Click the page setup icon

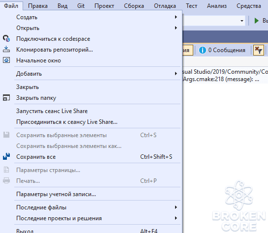pos(6,170)
